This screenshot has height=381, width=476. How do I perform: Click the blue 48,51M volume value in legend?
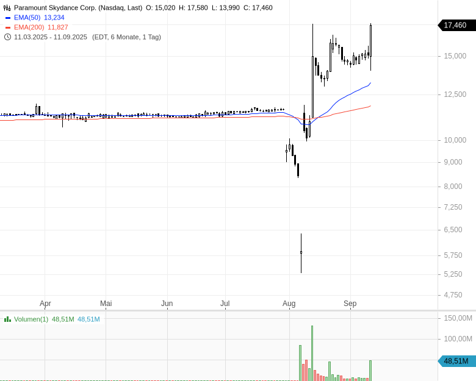pyautogui.click(x=88, y=319)
